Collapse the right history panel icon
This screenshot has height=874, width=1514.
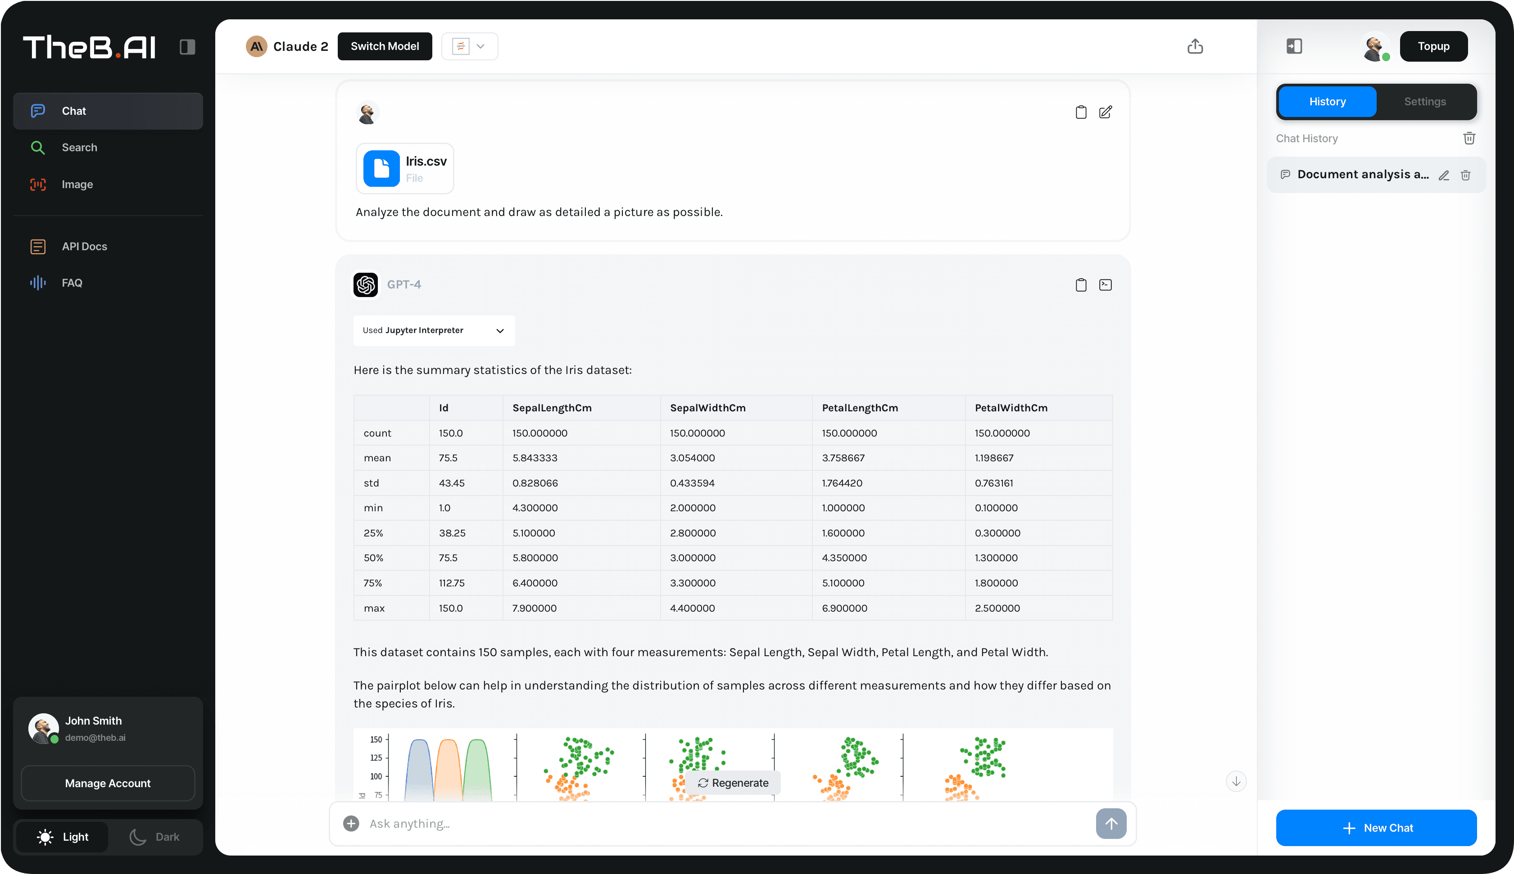[1294, 46]
